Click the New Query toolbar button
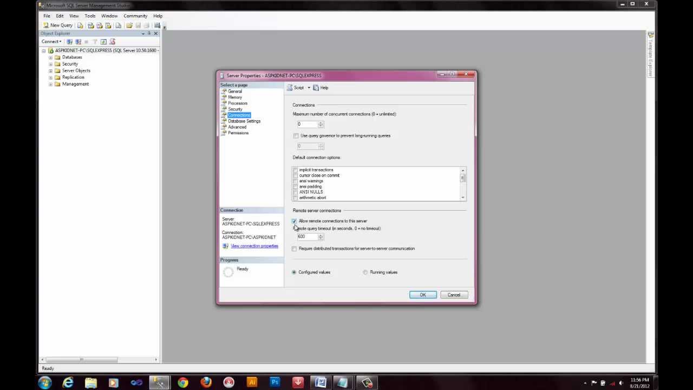Viewport: 693px width, 390px height. pyautogui.click(x=57, y=25)
